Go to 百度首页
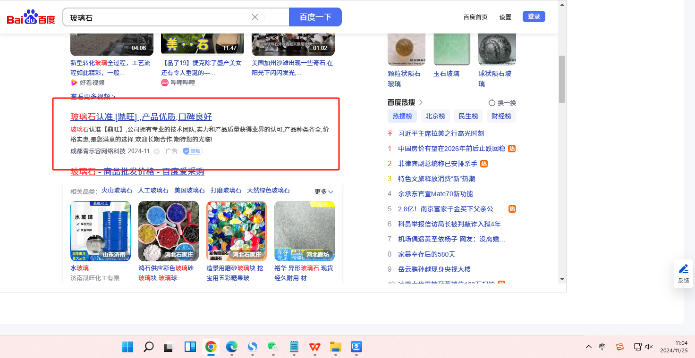Image resolution: width=695 pixels, height=358 pixels. (x=475, y=17)
